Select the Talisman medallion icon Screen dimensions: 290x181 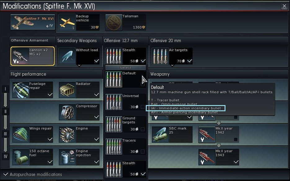pos(114,22)
